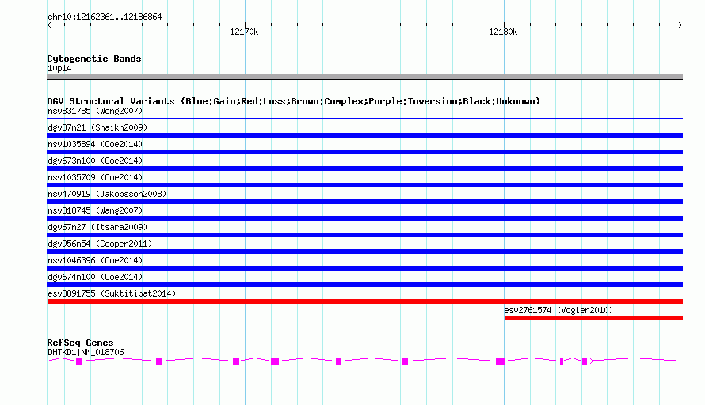This screenshot has width=705, height=405.
Task: Click the 12180k ruler tick label
Action: (503, 32)
